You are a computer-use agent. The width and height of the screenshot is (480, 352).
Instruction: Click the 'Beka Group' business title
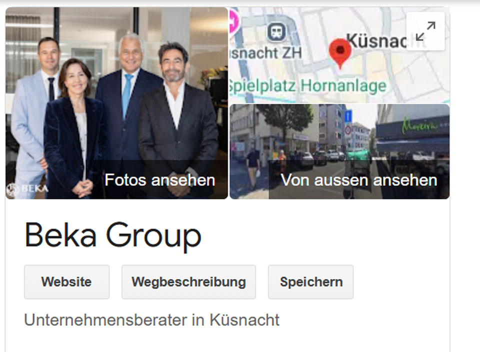(112, 235)
